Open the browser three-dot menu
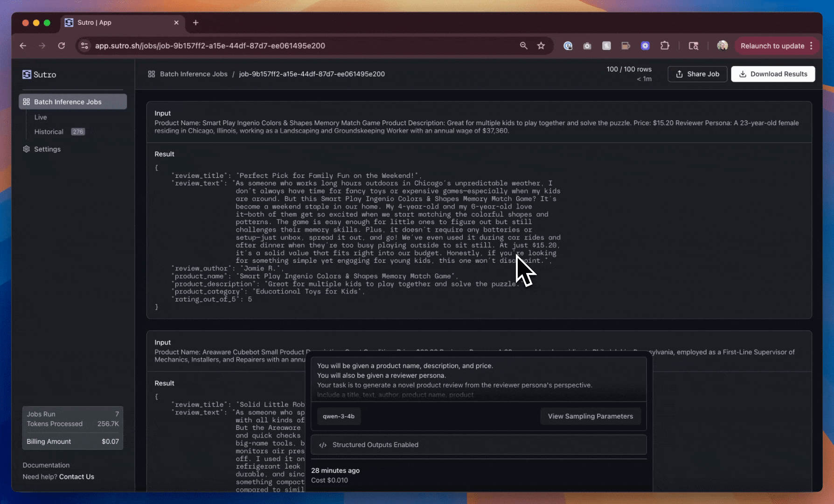 coord(812,46)
